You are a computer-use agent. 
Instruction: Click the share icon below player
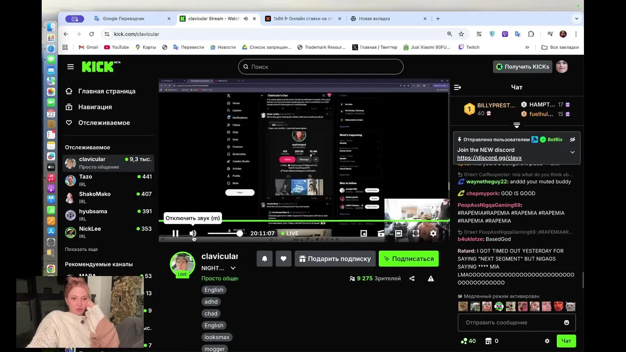[412, 279]
